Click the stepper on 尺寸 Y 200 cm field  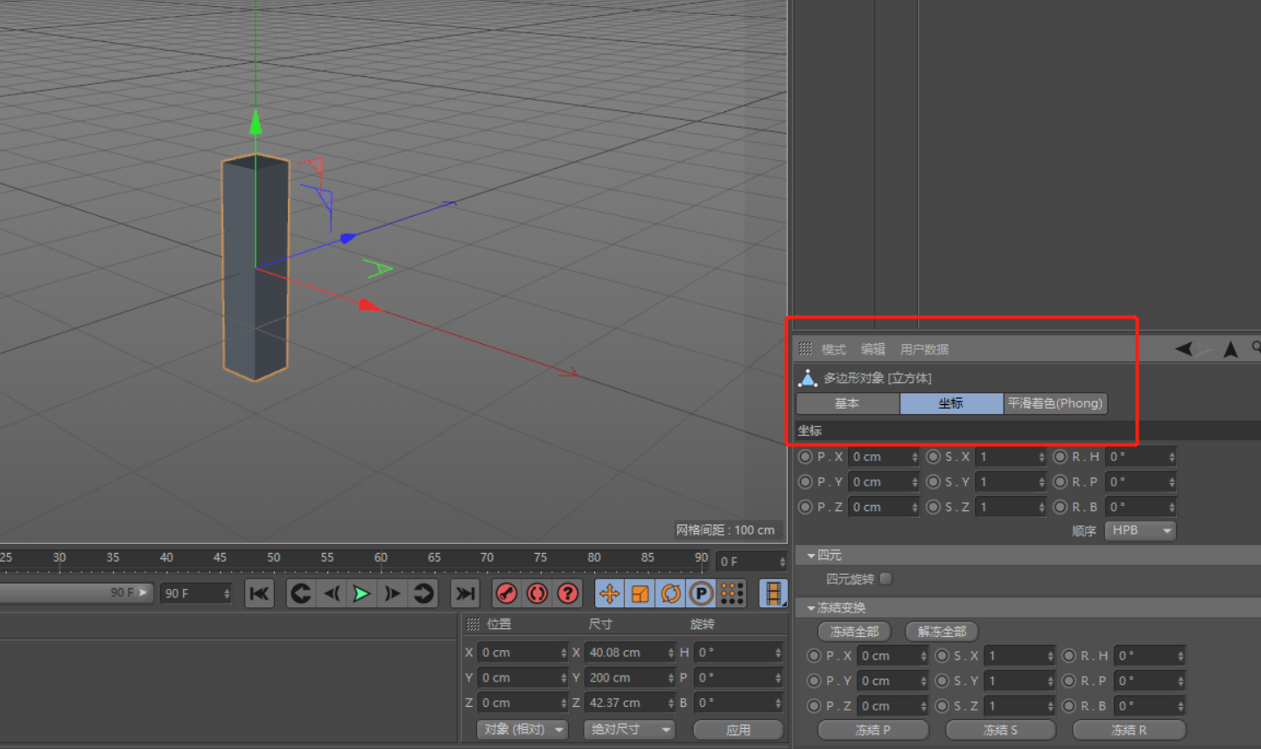point(670,678)
